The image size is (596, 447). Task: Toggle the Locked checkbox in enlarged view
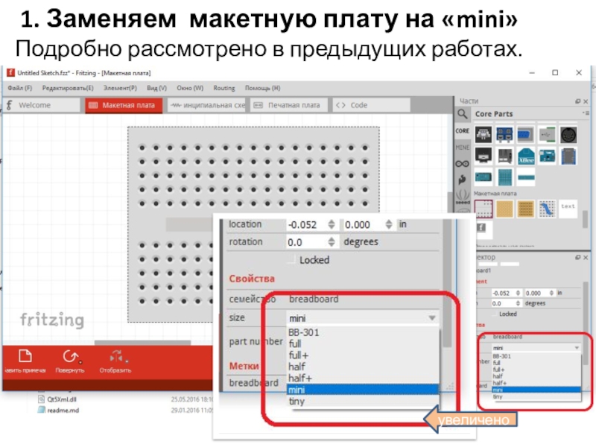pos(291,259)
